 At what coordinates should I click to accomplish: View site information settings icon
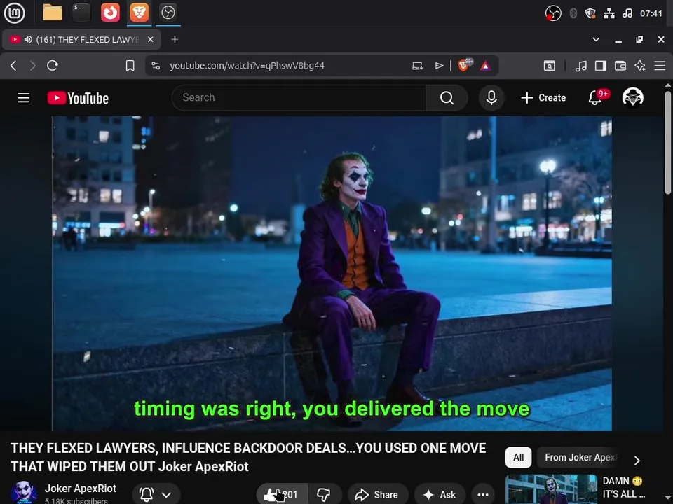coord(156,66)
